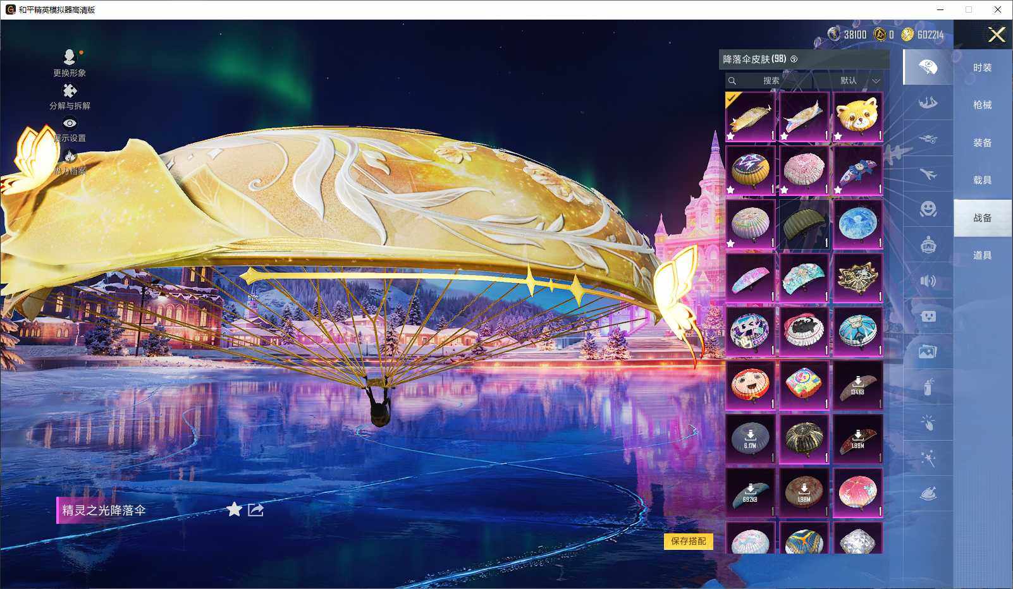Select the speaker voice category icon
Image resolution: width=1013 pixels, height=589 pixels.
click(x=928, y=281)
